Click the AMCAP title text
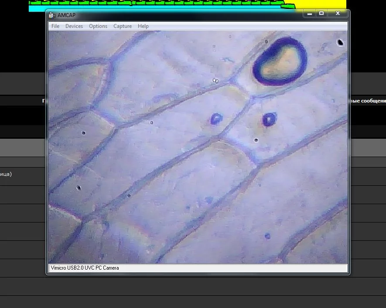 pyautogui.click(x=66, y=15)
